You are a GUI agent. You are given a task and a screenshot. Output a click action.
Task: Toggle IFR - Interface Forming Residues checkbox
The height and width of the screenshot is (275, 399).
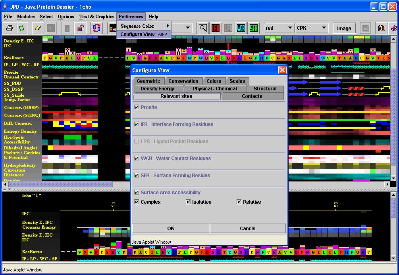[x=137, y=124]
